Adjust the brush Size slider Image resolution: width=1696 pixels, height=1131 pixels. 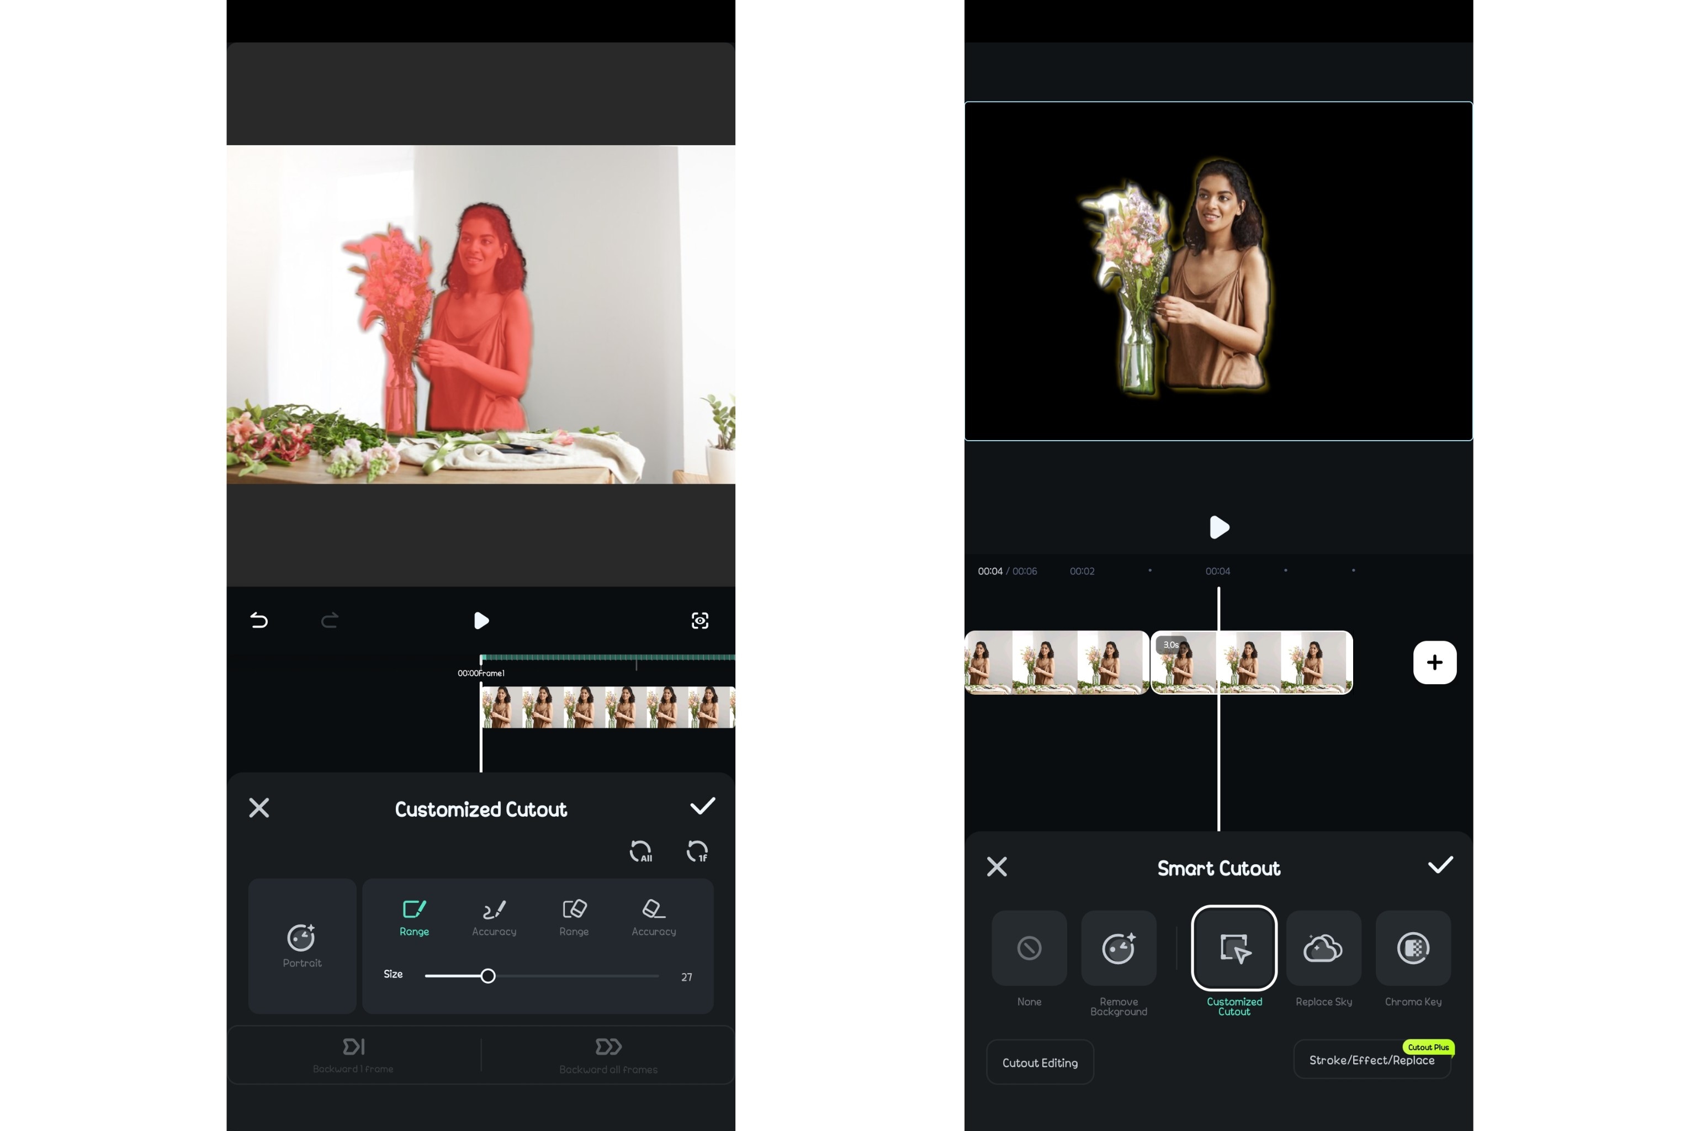(x=488, y=976)
